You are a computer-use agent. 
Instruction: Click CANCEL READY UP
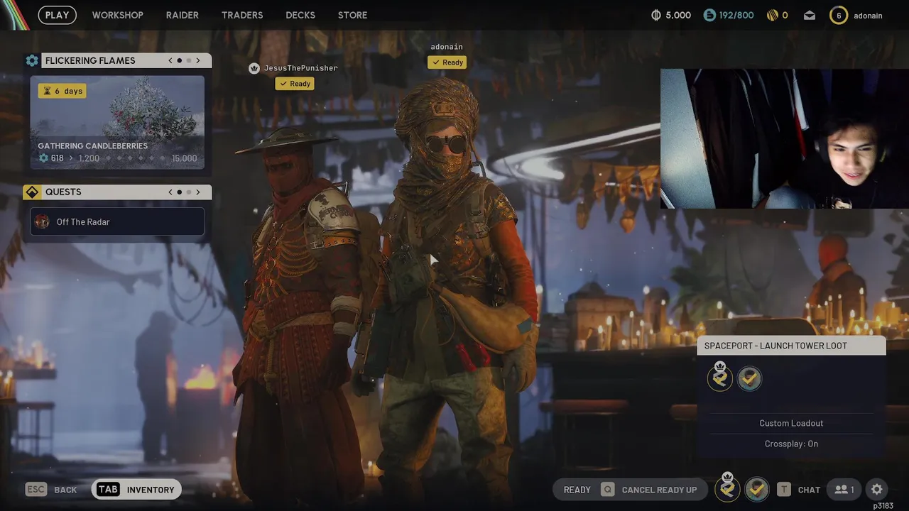coord(659,490)
